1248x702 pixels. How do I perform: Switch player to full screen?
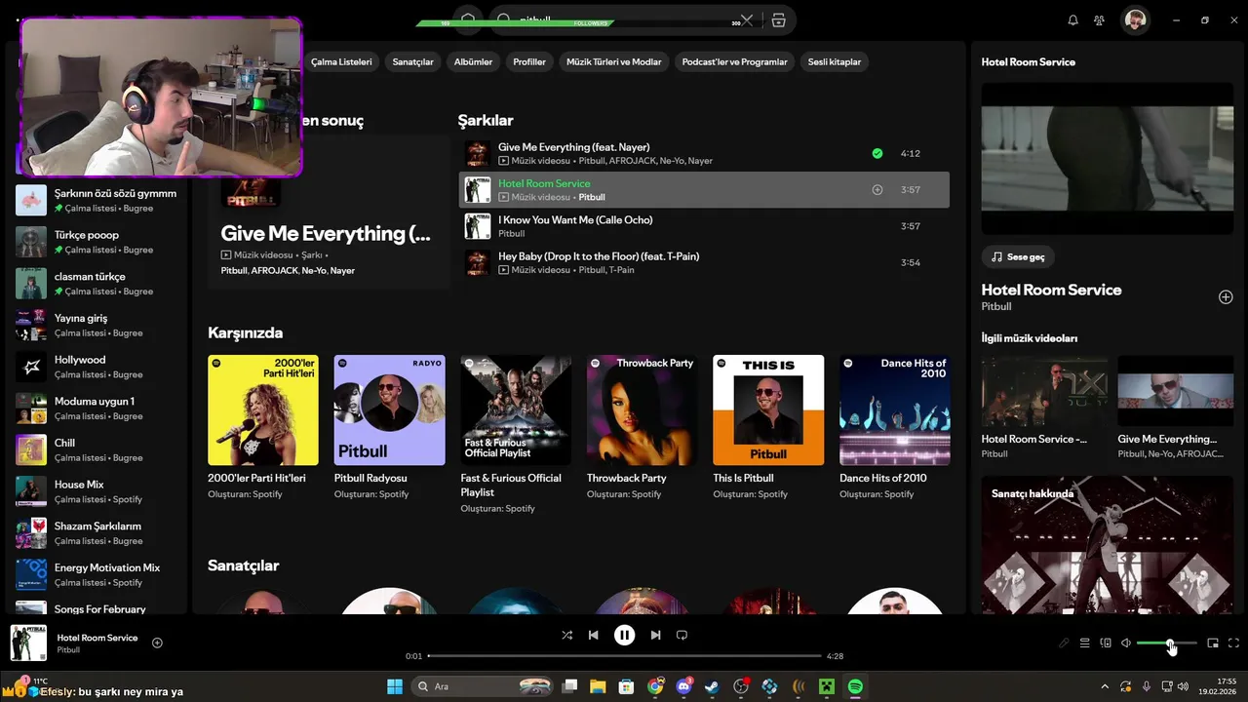[x=1233, y=643]
